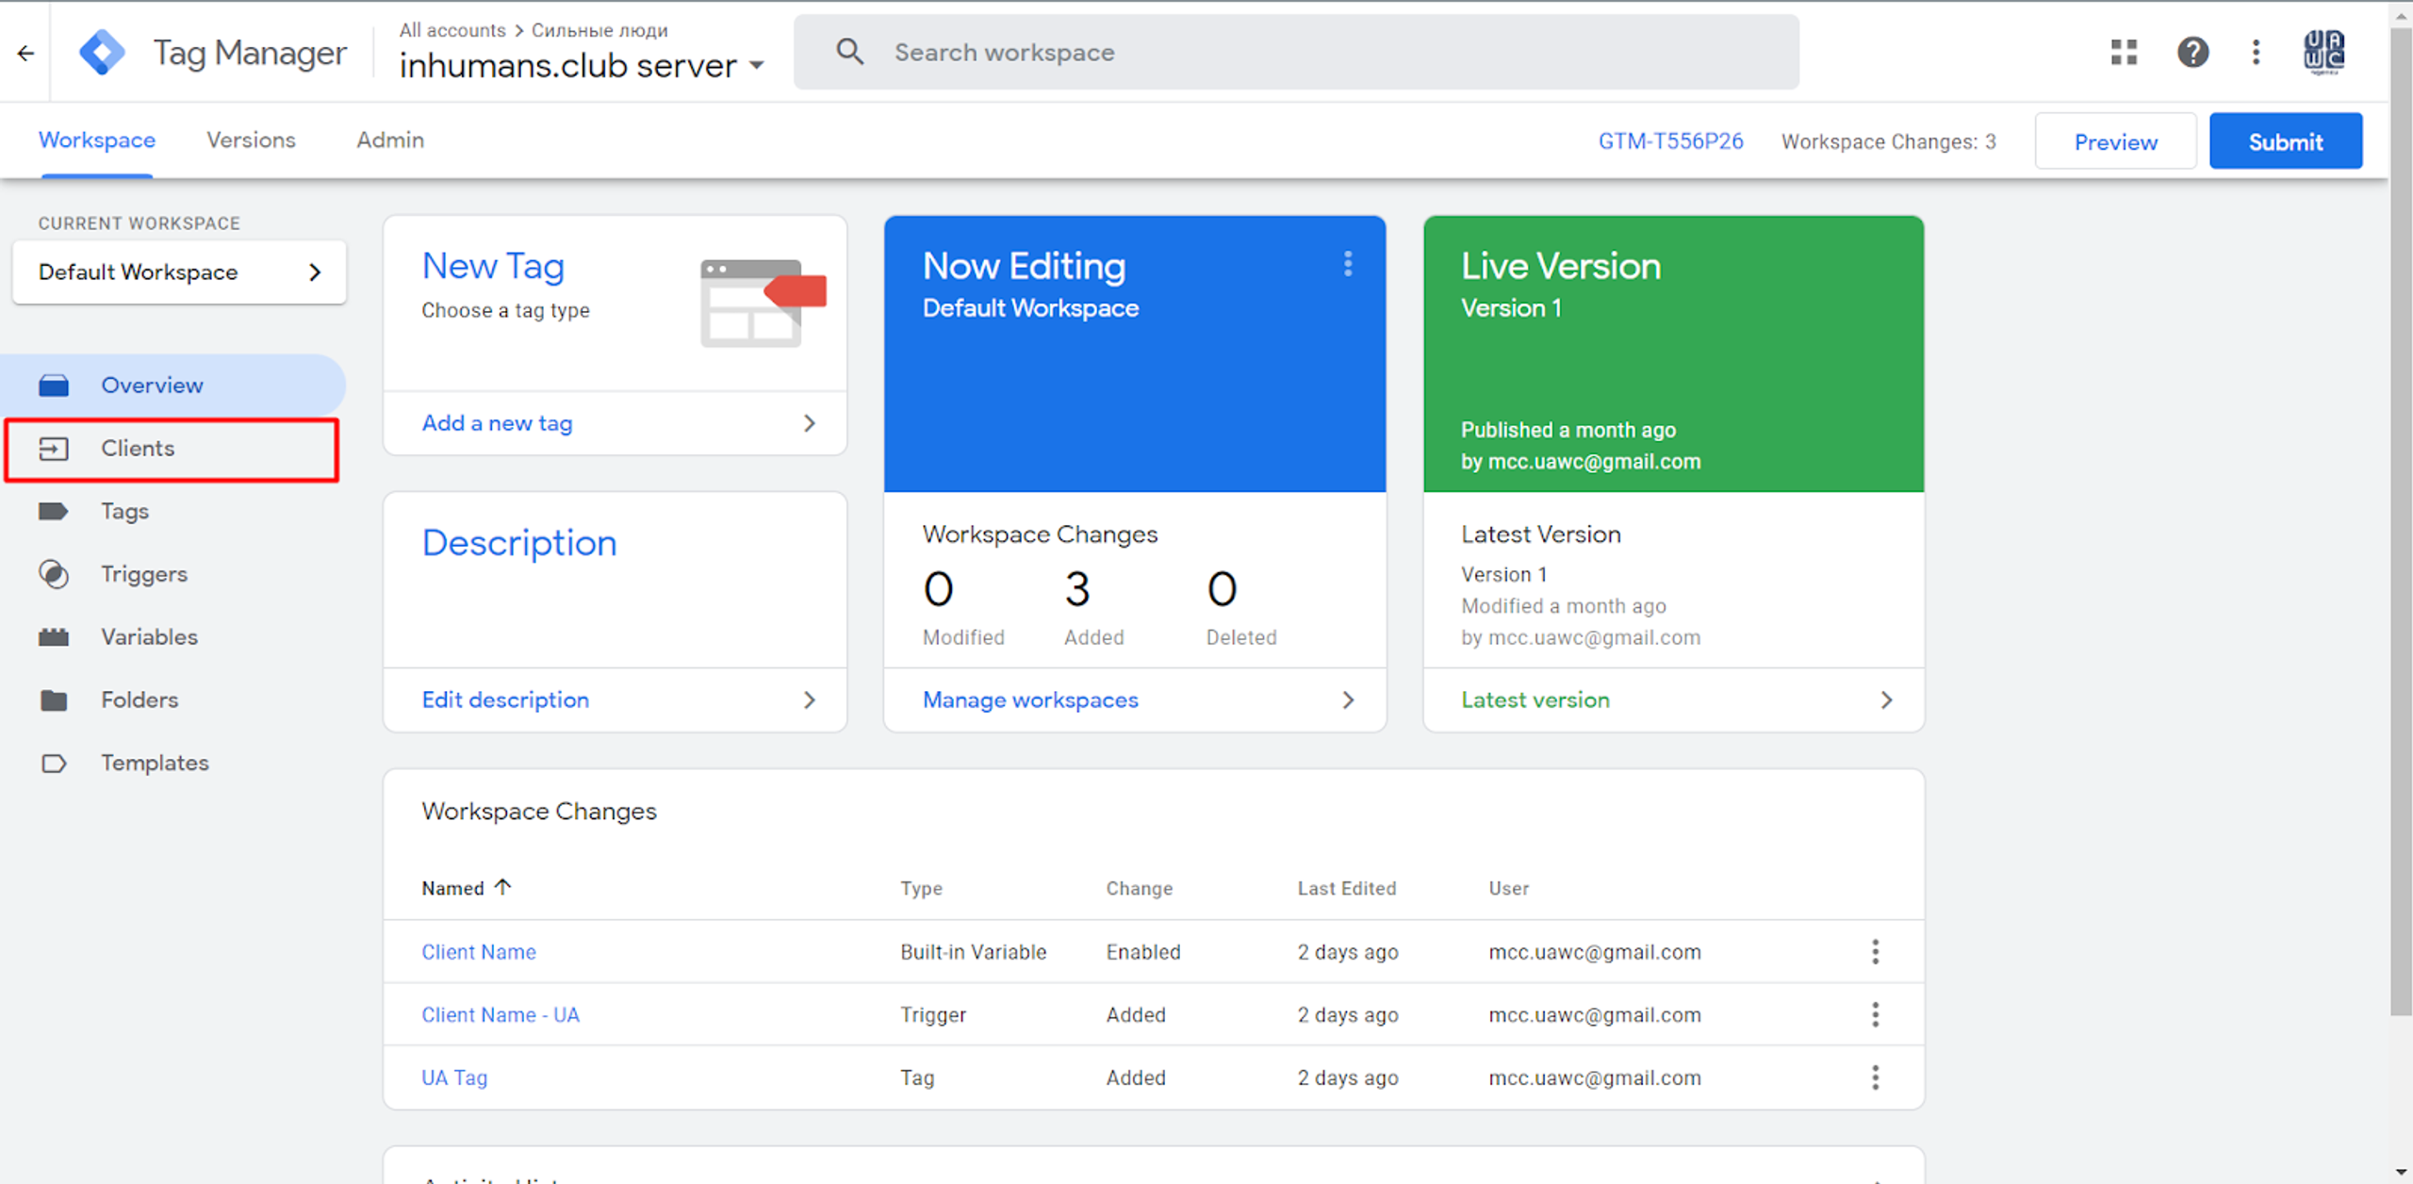Open the Admin tab
The width and height of the screenshot is (2413, 1184).
point(389,140)
